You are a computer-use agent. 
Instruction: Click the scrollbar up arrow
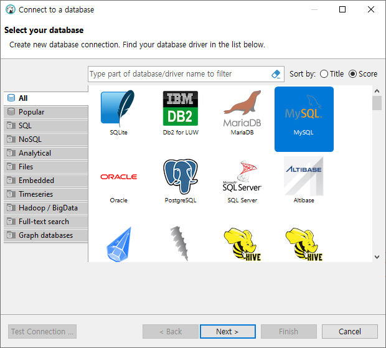point(377,91)
